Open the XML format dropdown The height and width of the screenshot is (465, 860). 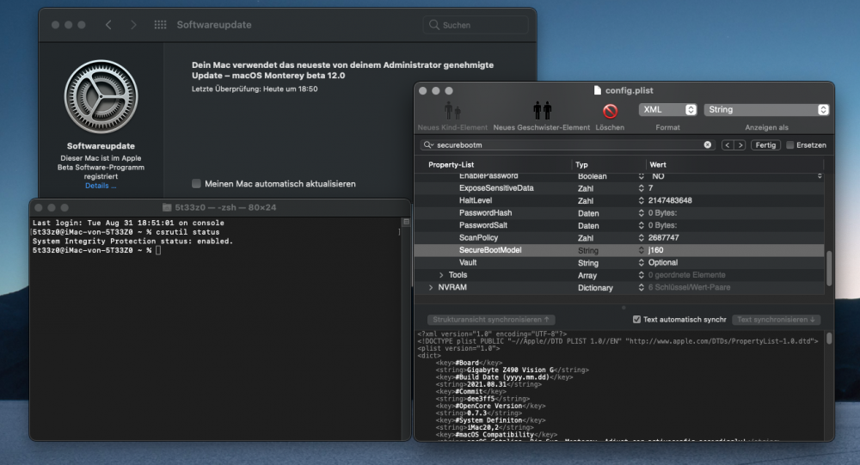point(667,110)
